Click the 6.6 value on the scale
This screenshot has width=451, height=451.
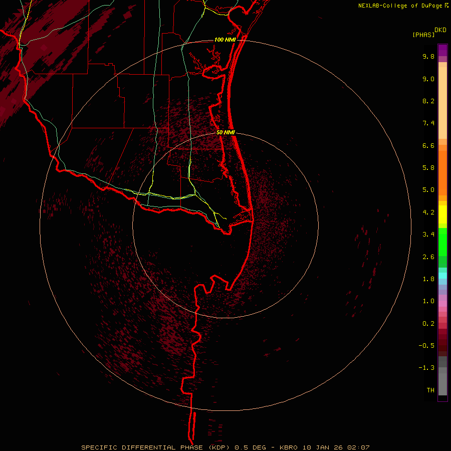tap(428, 145)
